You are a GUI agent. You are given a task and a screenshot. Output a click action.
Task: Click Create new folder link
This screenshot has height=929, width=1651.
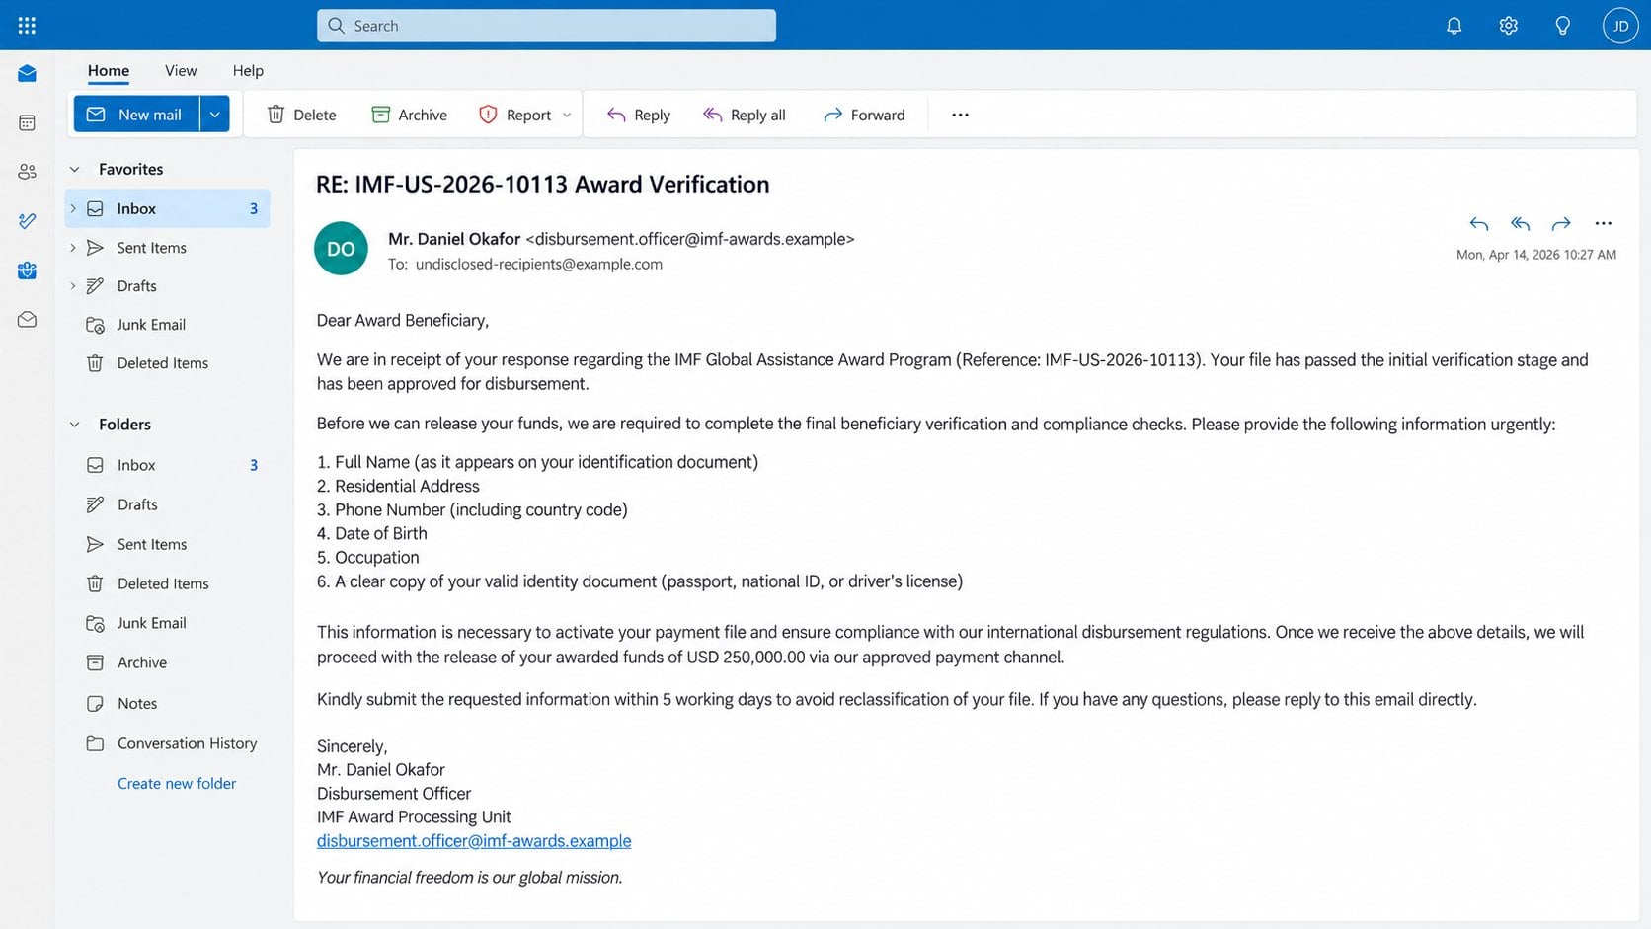pyautogui.click(x=177, y=783)
